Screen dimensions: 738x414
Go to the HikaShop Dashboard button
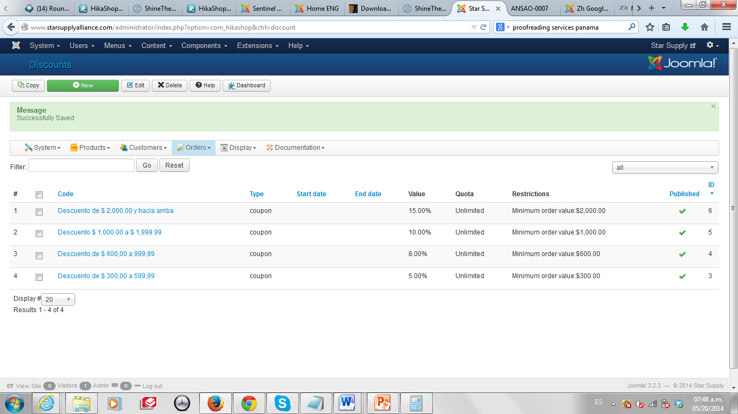pyautogui.click(x=246, y=85)
